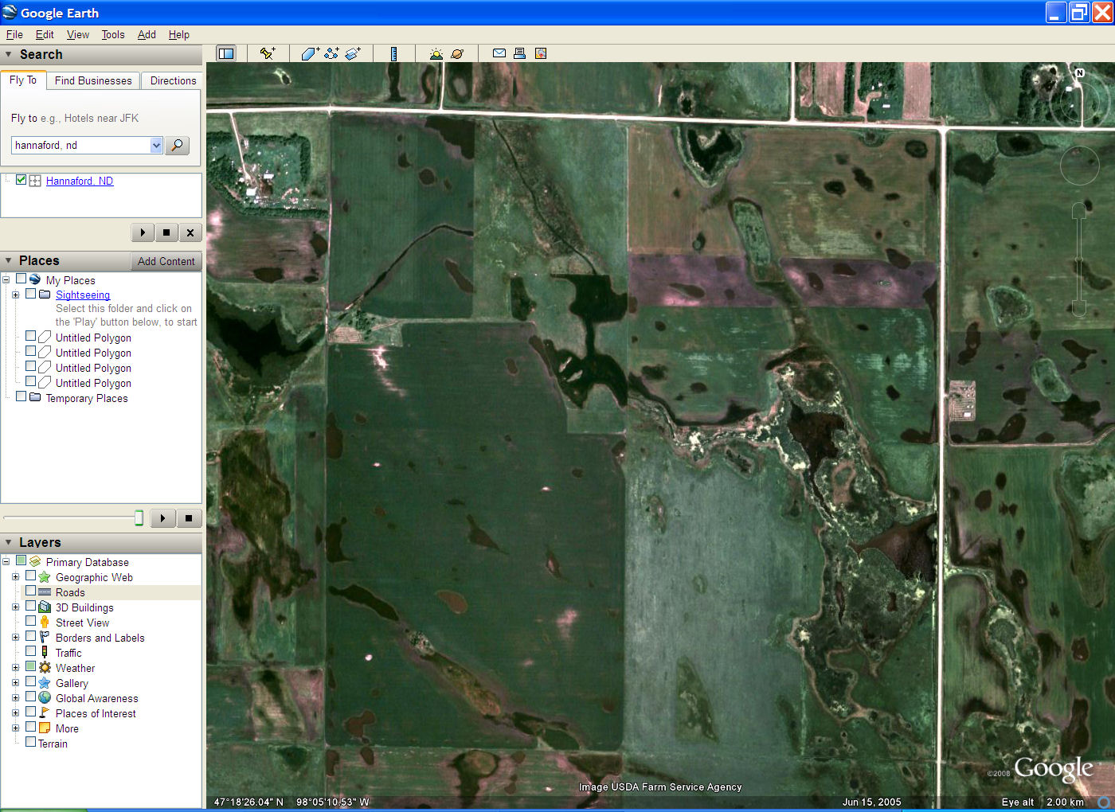
Task: Click the Roads layer icon
Action: click(x=45, y=592)
